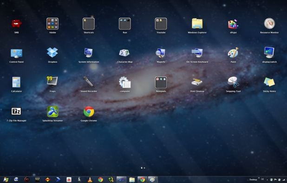Open the Action Center flag icon
The width and height of the screenshot is (287, 183).
(x=275, y=180)
